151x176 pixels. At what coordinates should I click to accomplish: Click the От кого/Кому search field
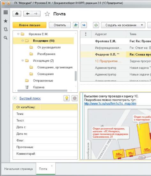(x=45, y=107)
